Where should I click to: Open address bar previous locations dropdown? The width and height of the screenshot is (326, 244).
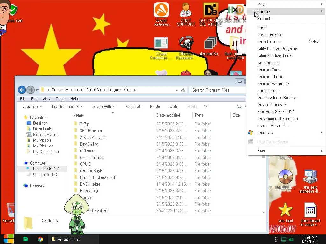(x=177, y=90)
